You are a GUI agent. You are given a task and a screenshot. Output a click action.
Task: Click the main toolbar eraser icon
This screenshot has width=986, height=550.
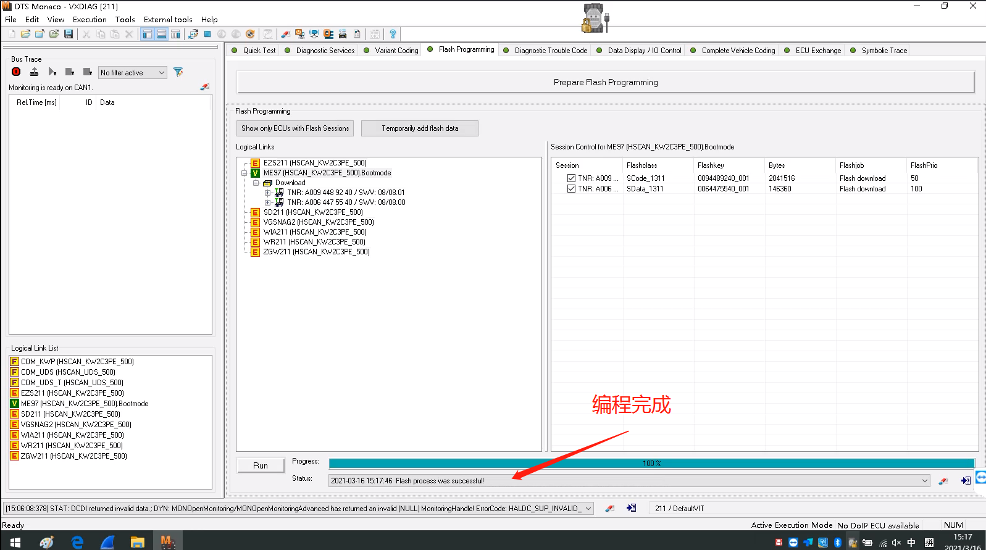[285, 34]
